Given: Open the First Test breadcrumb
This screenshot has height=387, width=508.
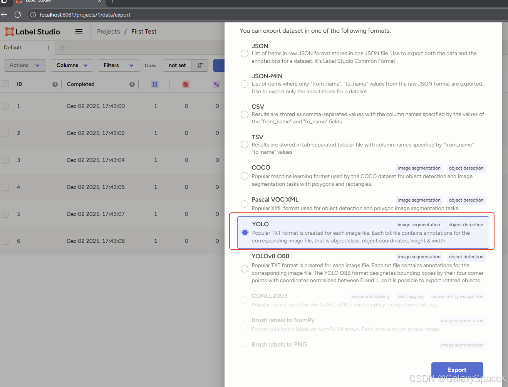Looking at the screenshot, I should pos(144,32).
